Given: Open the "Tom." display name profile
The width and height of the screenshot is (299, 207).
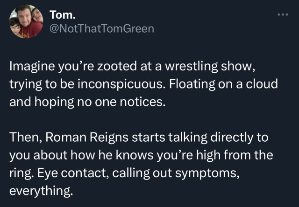Looking at the screenshot, I should click(59, 15).
